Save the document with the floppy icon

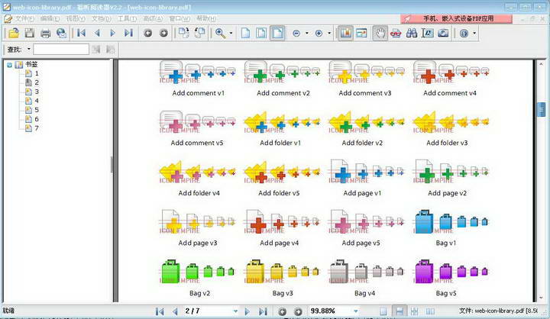(30, 34)
